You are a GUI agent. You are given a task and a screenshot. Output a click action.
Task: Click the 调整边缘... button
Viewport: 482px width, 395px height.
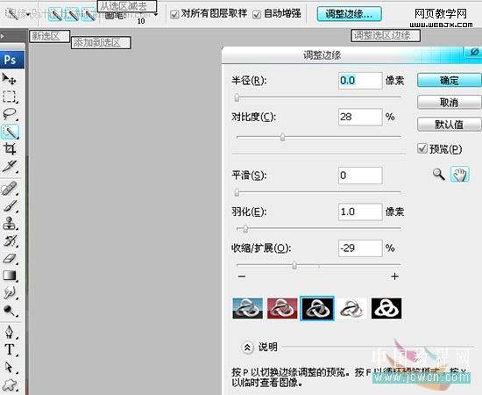pos(349,14)
